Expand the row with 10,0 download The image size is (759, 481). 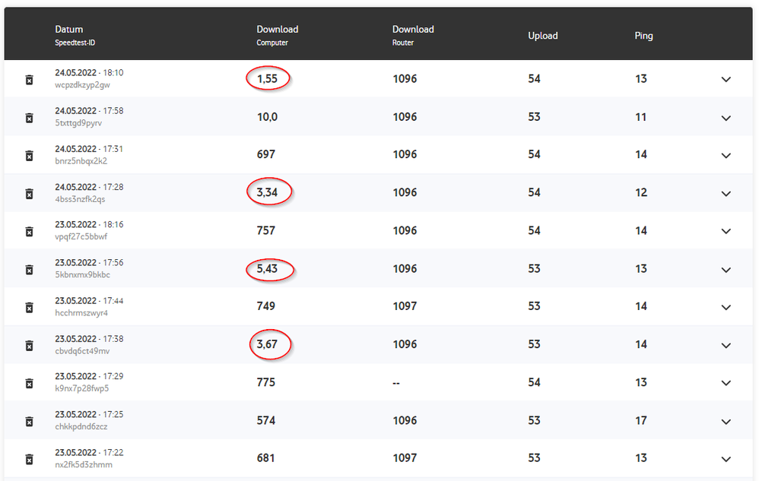[726, 118]
